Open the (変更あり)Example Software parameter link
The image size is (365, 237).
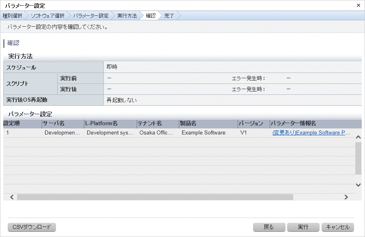[x=311, y=132]
